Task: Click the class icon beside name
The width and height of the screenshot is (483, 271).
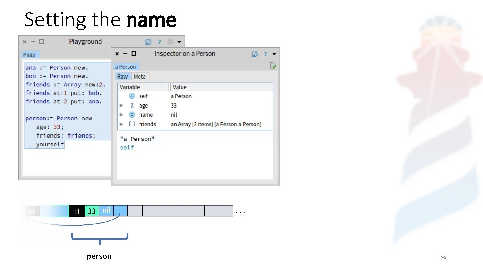Action: point(132,115)
